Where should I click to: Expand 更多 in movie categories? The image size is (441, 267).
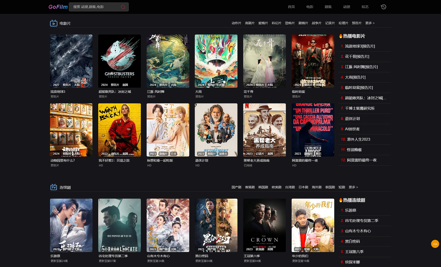(x=370, y=23)
